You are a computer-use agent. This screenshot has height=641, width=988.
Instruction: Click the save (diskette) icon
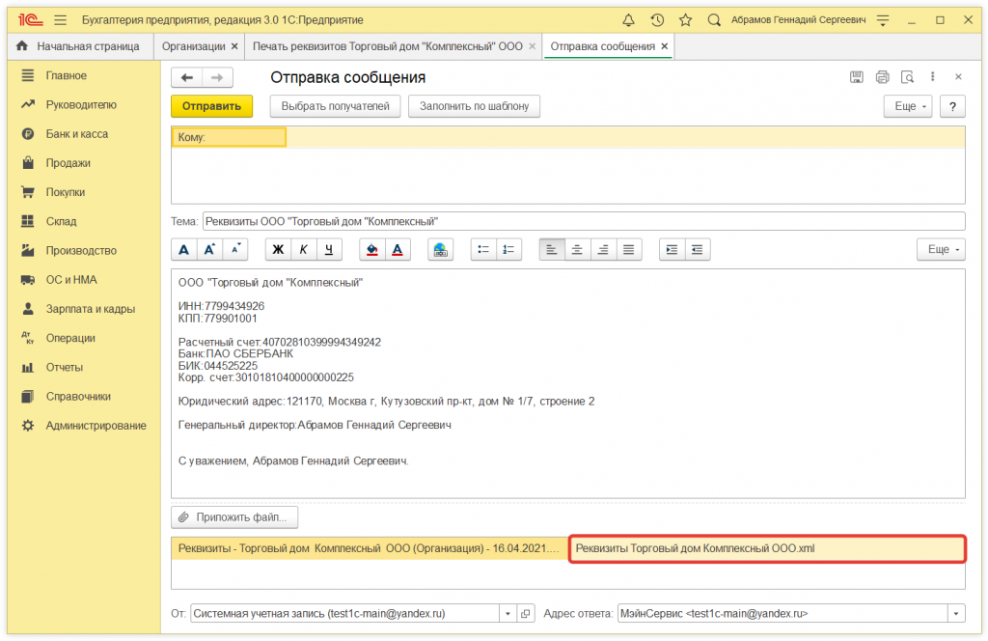coord(856,77)
